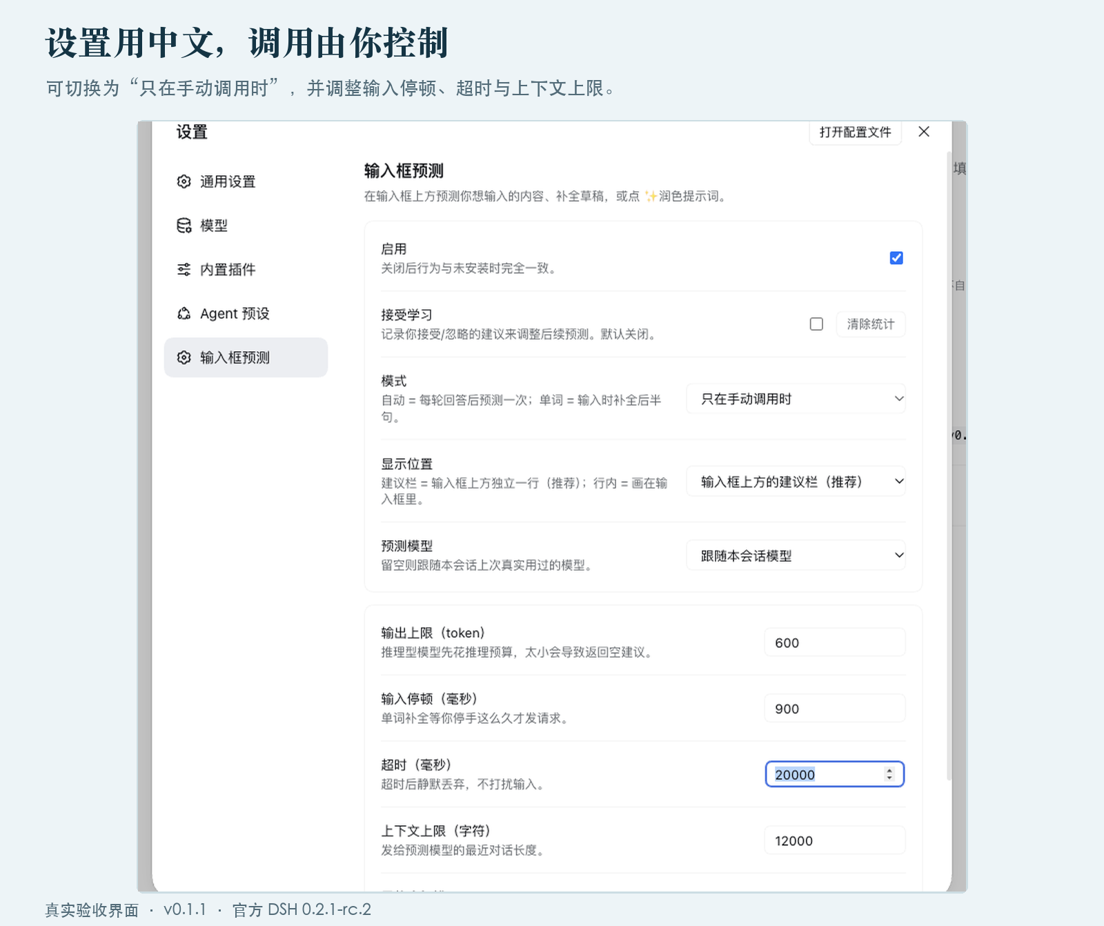Click the 设置 dialog title
1104x926 pixels.
click(x=192, y=132)
